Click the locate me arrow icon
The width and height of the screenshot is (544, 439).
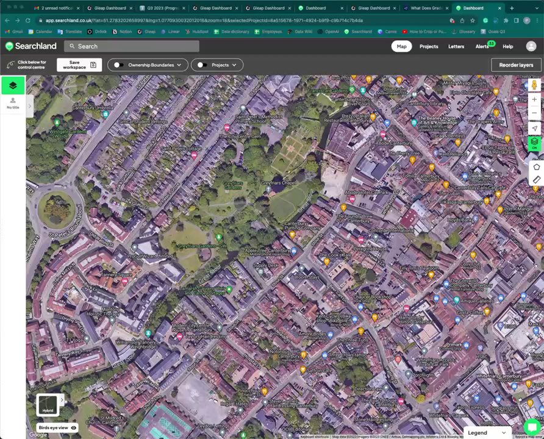pos(534,128)
